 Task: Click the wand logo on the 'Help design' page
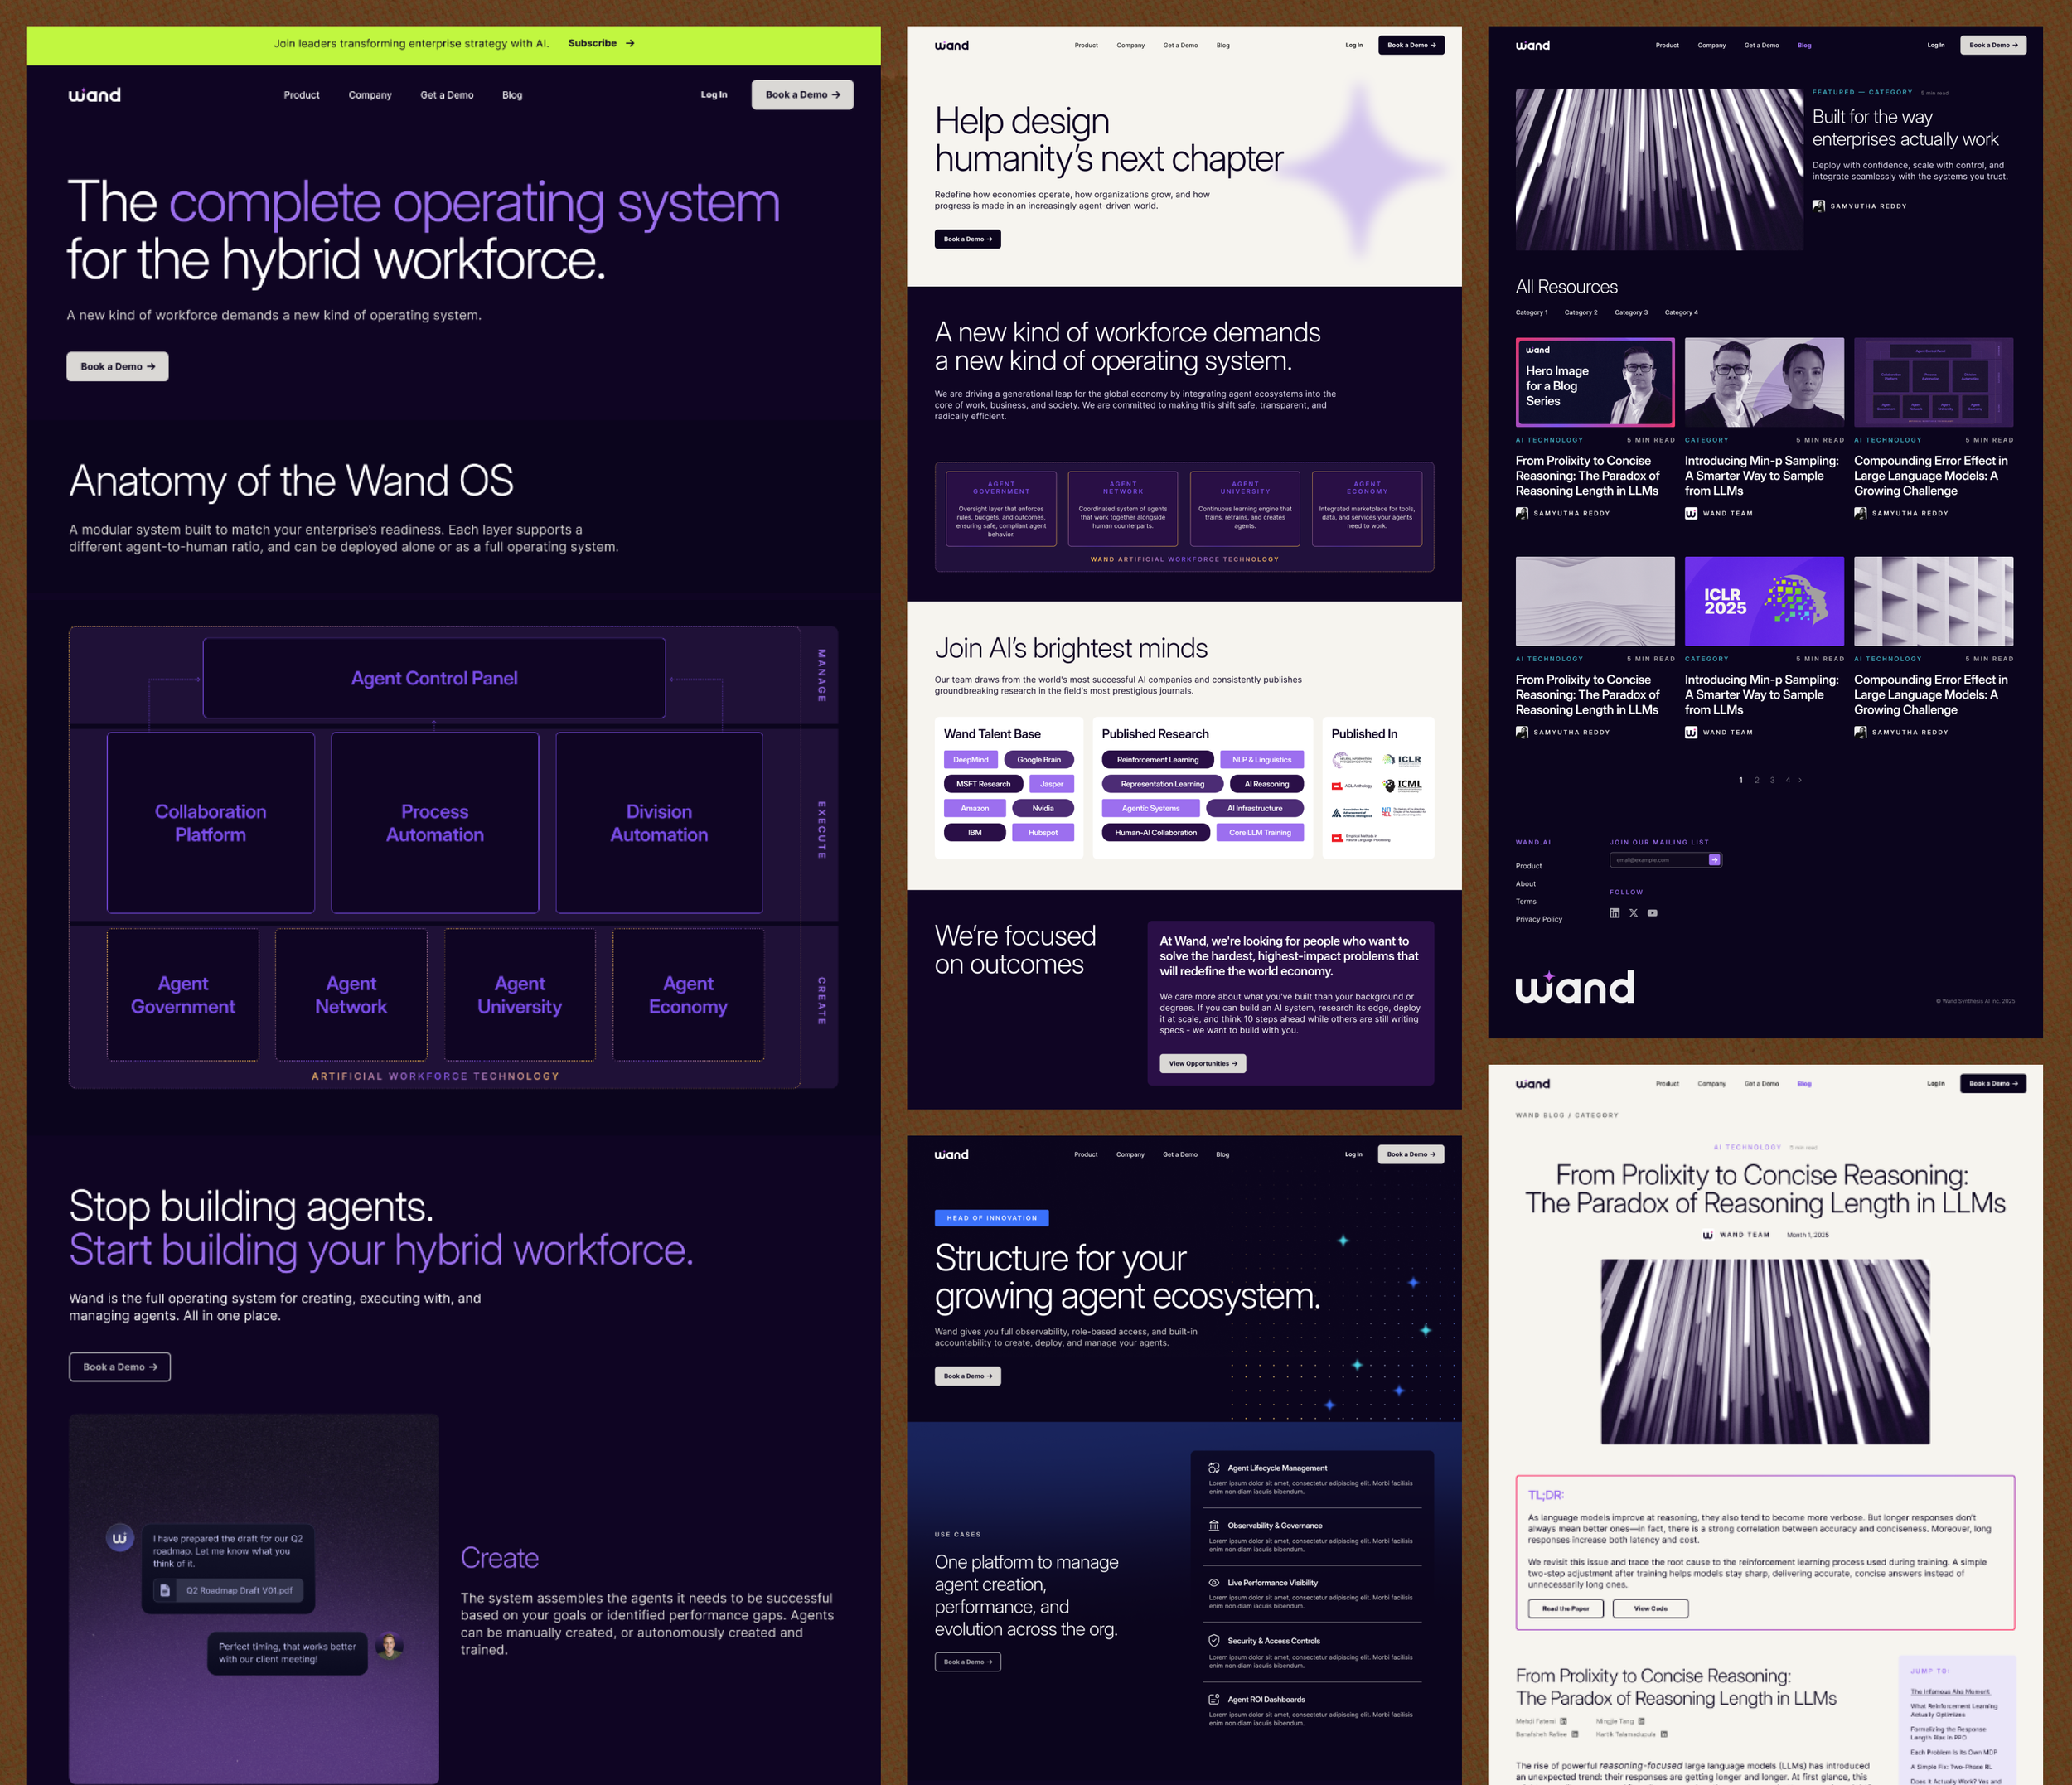pos(952,45)
